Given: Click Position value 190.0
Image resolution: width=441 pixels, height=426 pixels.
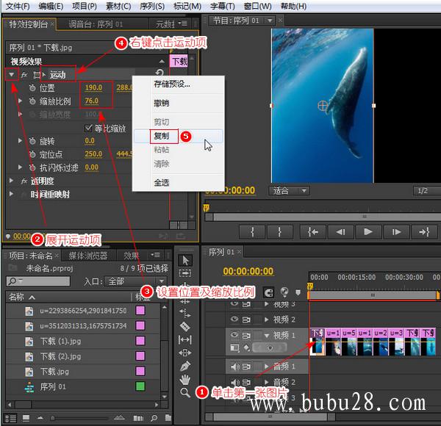Looking at the screenshot, I should [x=93, y=87].
